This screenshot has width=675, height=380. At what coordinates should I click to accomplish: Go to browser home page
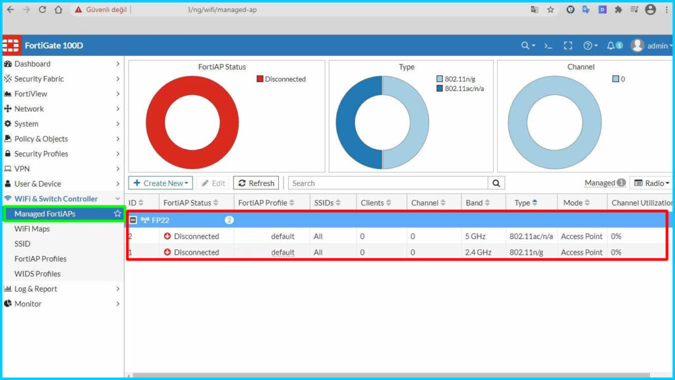(58, 9)
